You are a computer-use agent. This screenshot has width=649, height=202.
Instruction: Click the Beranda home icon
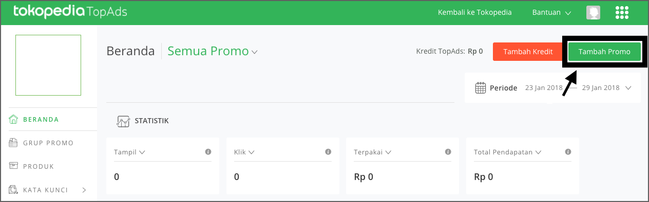[x=14, y=120]
